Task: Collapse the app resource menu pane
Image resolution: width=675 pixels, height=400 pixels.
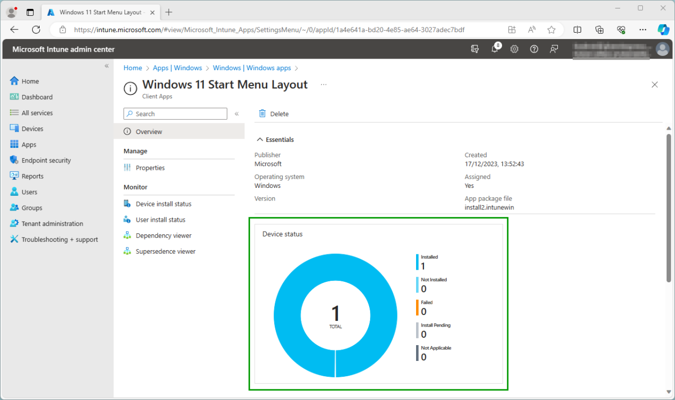Action: pos(237,113)
